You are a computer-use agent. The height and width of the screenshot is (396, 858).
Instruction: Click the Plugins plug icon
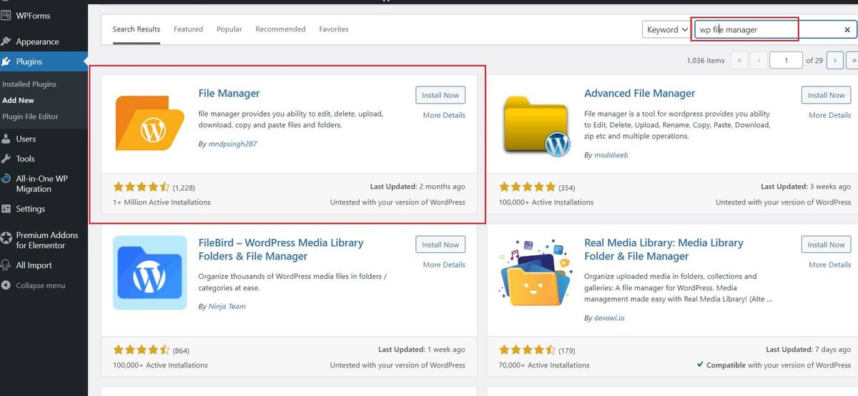[x=6, y=61]
